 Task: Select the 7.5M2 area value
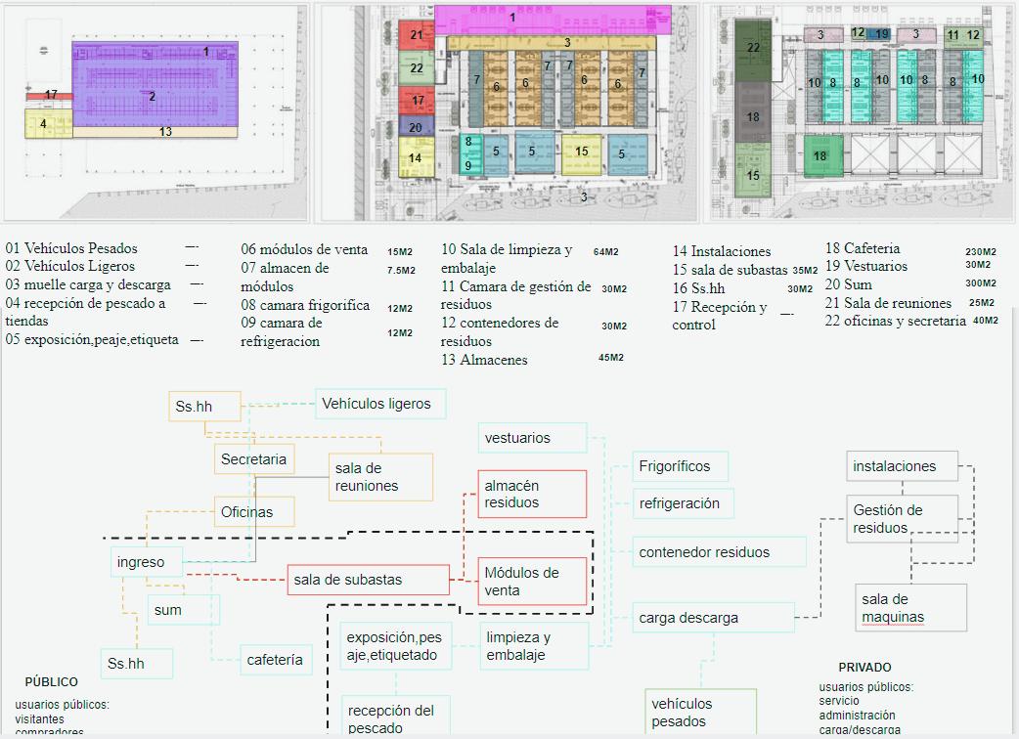tap(401, 270)
